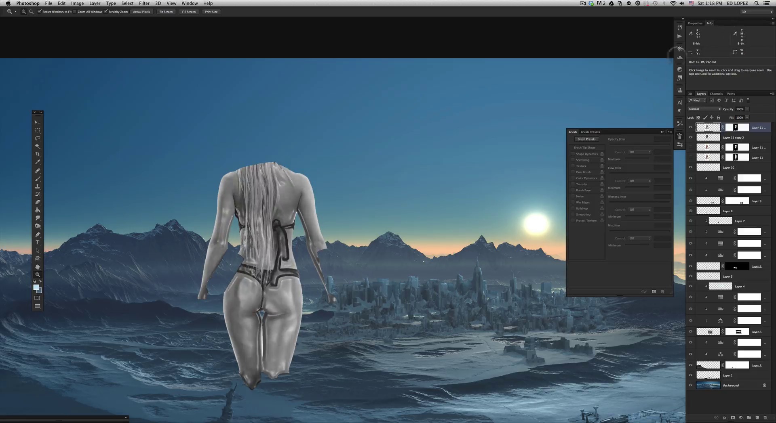
Task: Uncheck Scrubby Zoom option
Action: tap(106, 12)
